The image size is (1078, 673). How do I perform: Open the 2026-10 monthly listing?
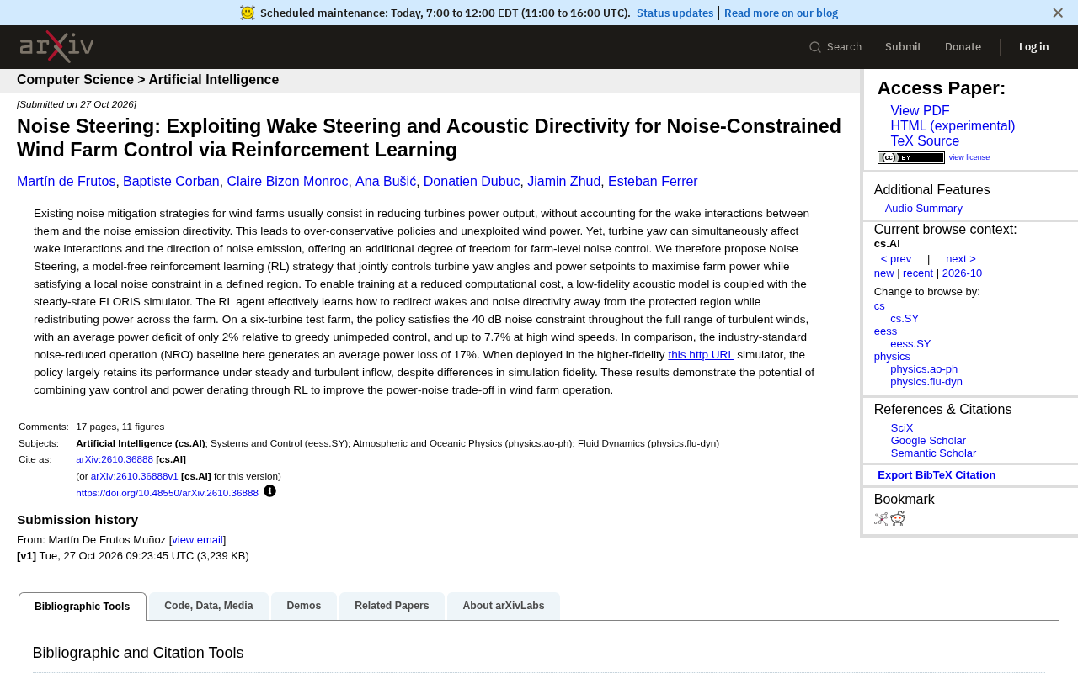click(x=962, y=273)
